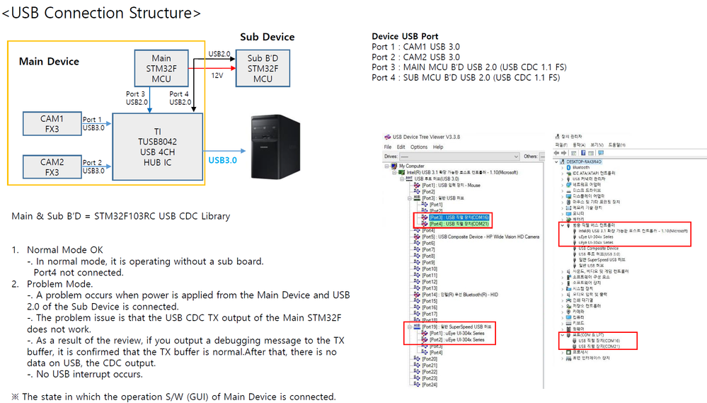Open the Drives dropdown in USB Tree Viewer
The height and width of the screenshot is (403, 707).
click(x=459, y=157)
